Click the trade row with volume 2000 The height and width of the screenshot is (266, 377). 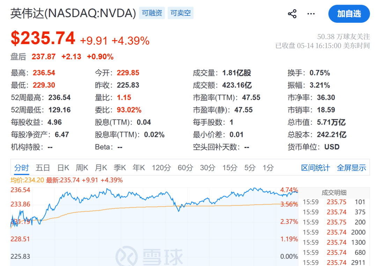pyautogui.click(x=334, y=232)
